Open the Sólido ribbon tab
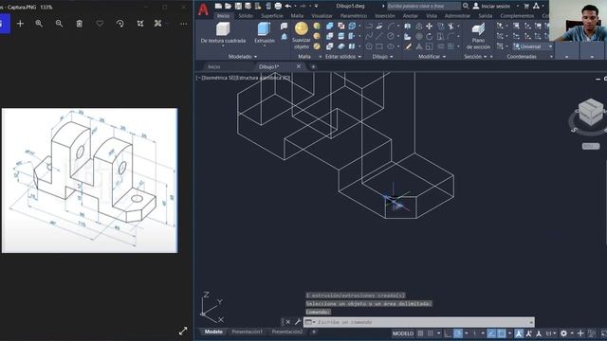 point(246,16)
